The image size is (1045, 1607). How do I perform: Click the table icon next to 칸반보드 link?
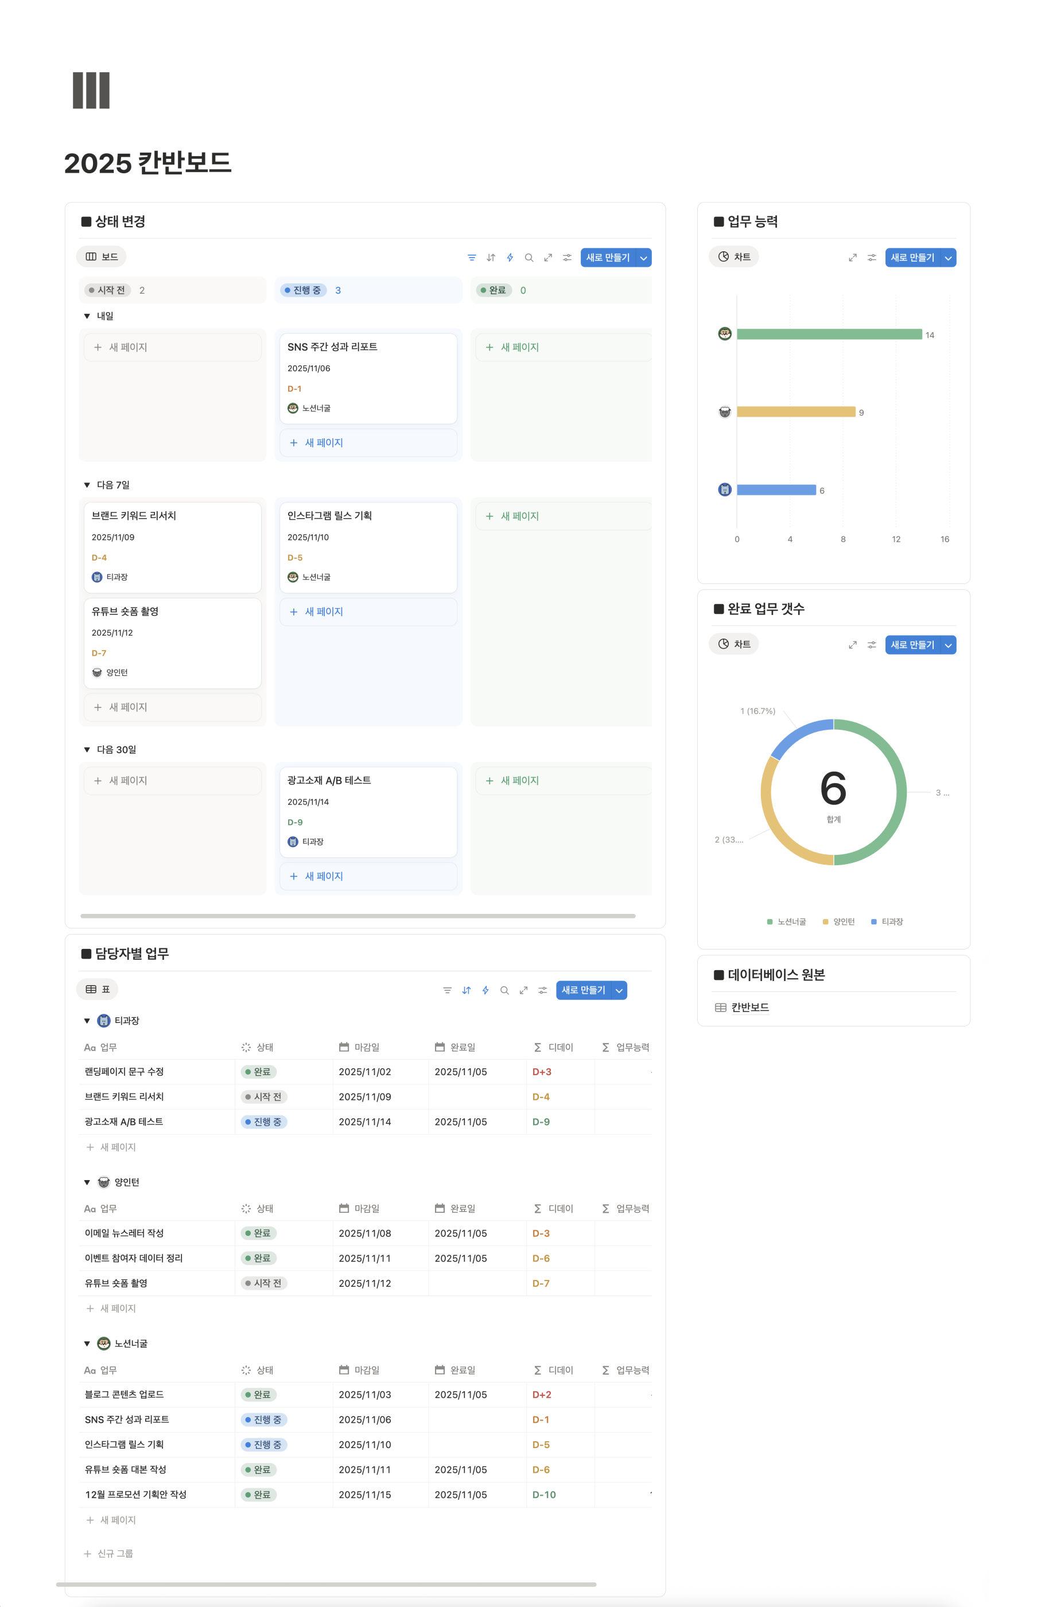tap(720, 1007)
